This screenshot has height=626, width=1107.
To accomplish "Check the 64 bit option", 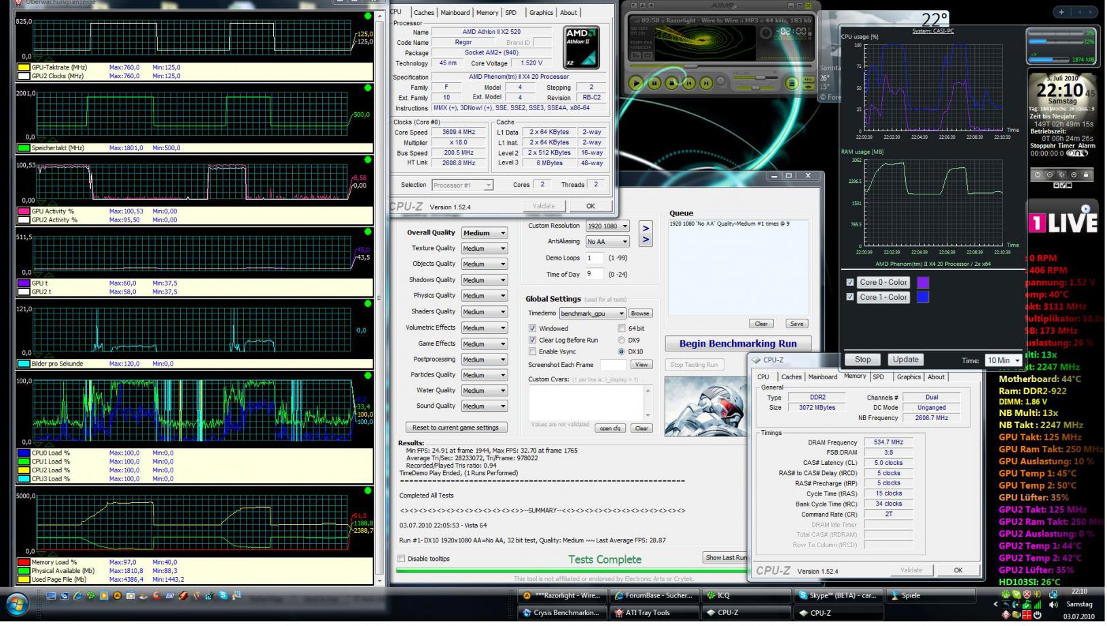I will click(621, 328).
